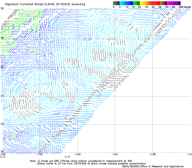This screenshot has width=192, height=168.
Task: Click the cyan 5-10 knots legend segment
Action: pyautogui.click(x=123, y=3)
